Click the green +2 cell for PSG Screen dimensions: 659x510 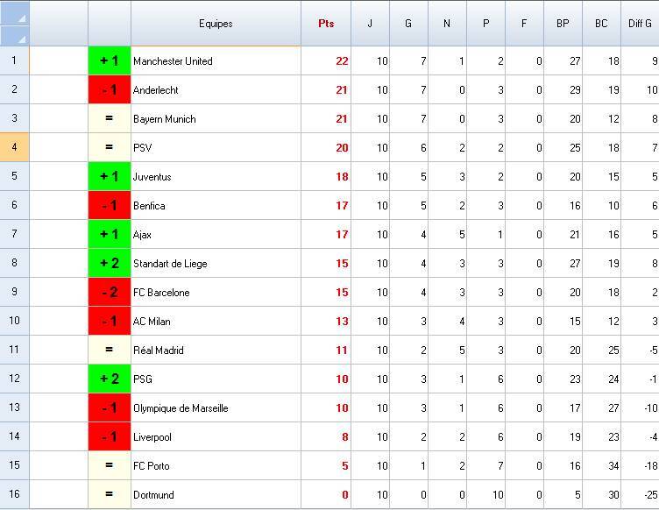110,379
